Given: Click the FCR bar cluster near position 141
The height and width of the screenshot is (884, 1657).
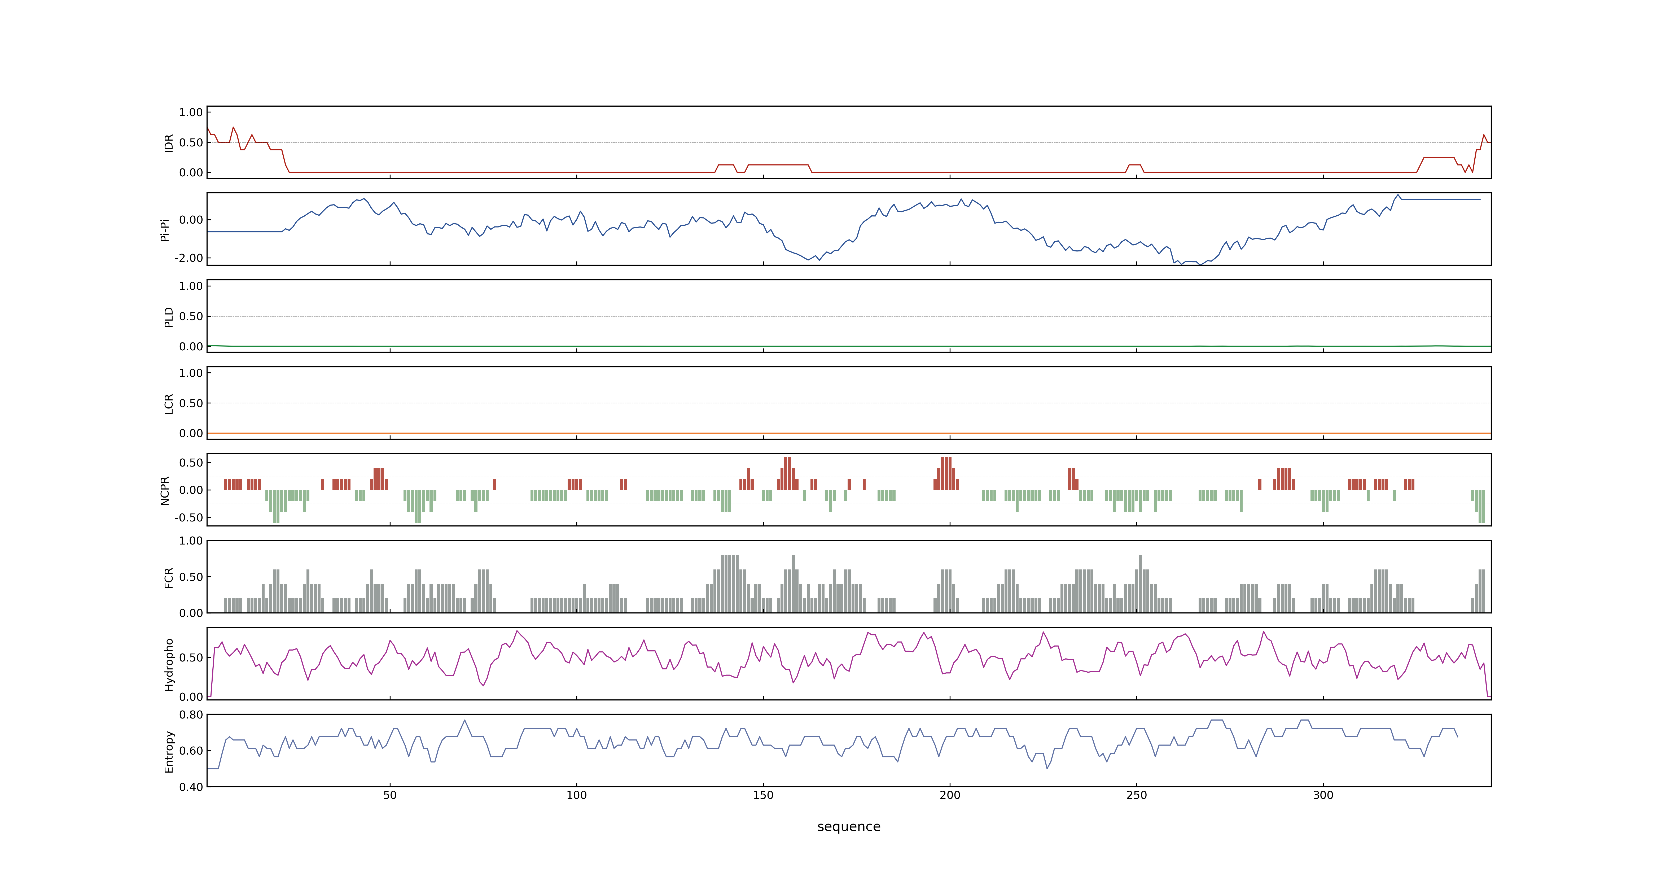Looking at the screenshot, I should click(730, 583).
